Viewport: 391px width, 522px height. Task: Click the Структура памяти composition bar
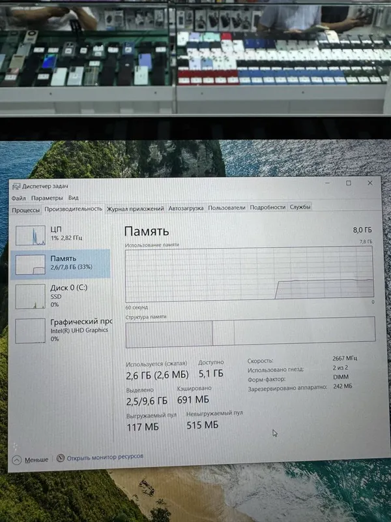click(250, 332)
